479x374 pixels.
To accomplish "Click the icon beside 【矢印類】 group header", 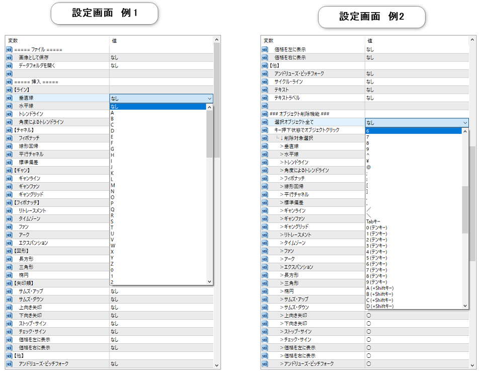I will point(9,283).
